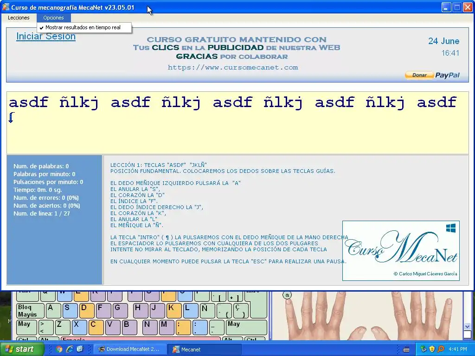Click the Iniciar Sesión link
The height and width of the screenshot is (356, 475).
click(46, 36)
